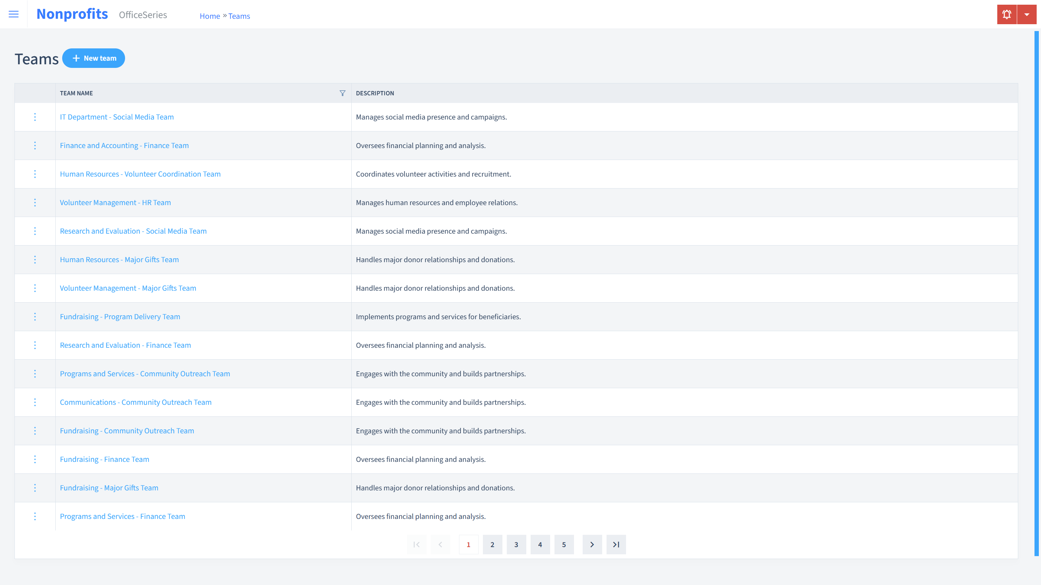Open Human Resources - Volunteer Coordination Team link
Screen dimensions: 1041x585
pos(140,174)
